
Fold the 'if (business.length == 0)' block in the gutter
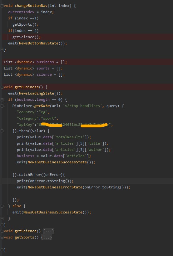pyautogui.click(x=2, y=100)
